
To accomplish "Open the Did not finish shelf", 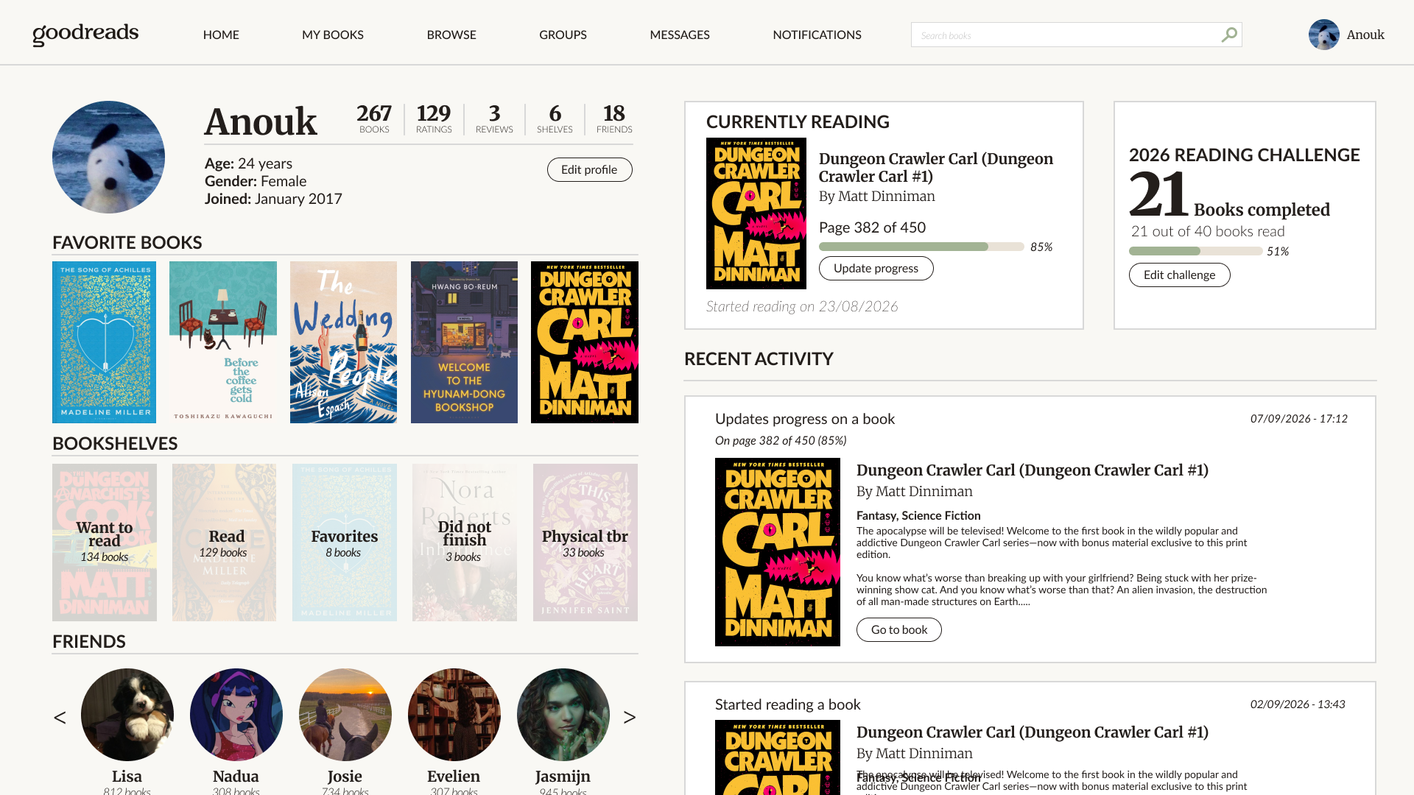I will 465,543.
